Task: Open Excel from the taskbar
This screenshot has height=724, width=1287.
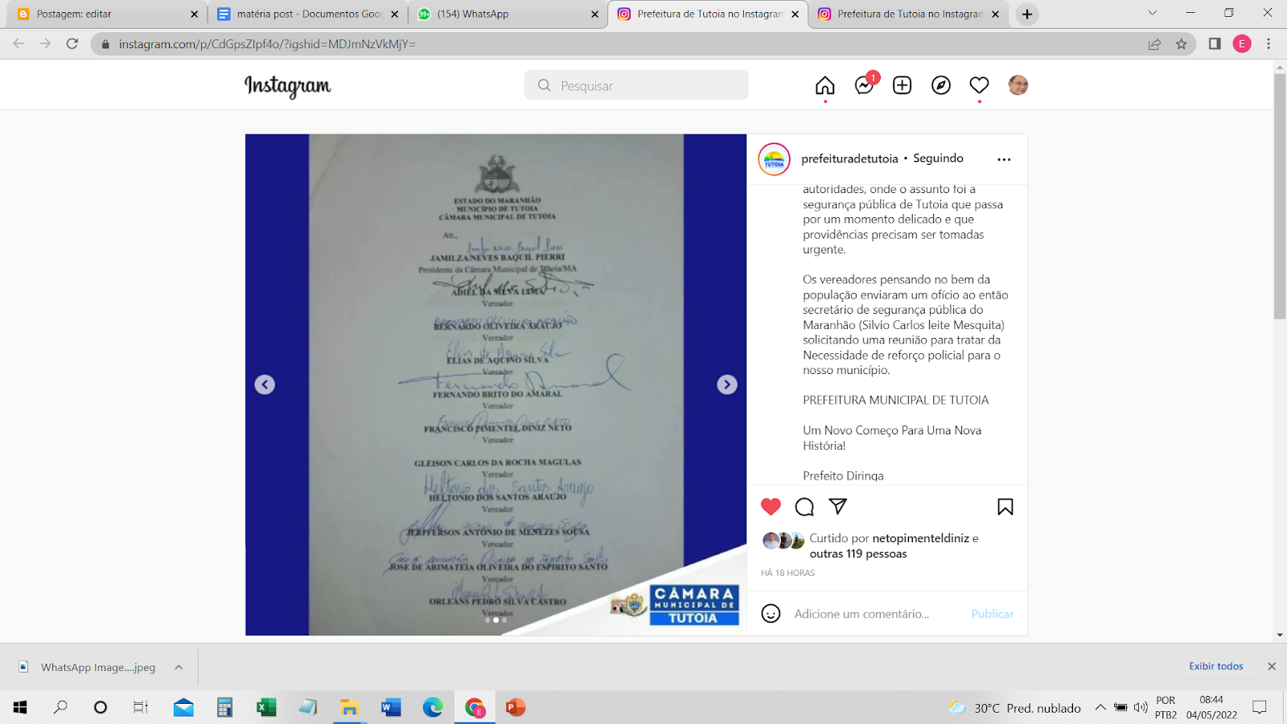Action: pyautogui.click(x=266, y=708)
